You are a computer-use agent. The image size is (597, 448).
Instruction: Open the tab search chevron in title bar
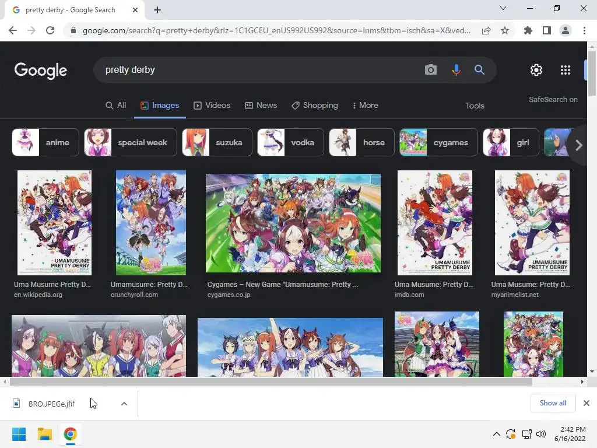click(503, 8)
